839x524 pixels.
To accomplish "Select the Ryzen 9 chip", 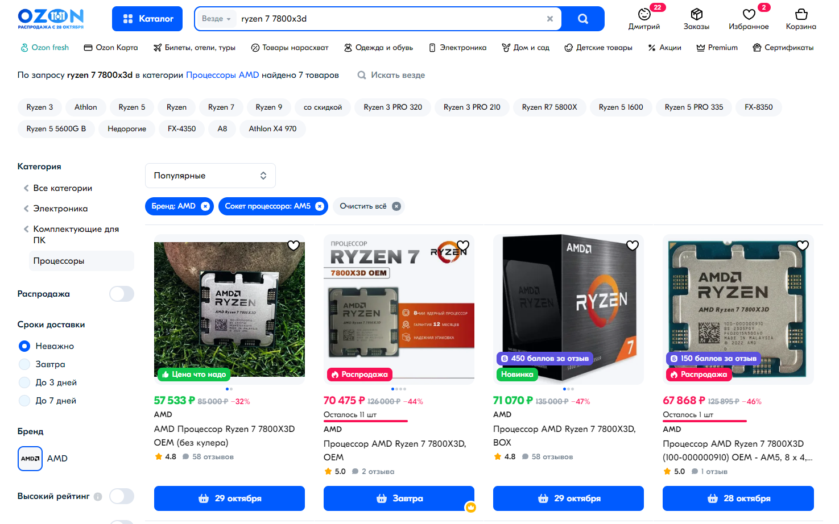I will pyautogui.click(x=269, y=107).
